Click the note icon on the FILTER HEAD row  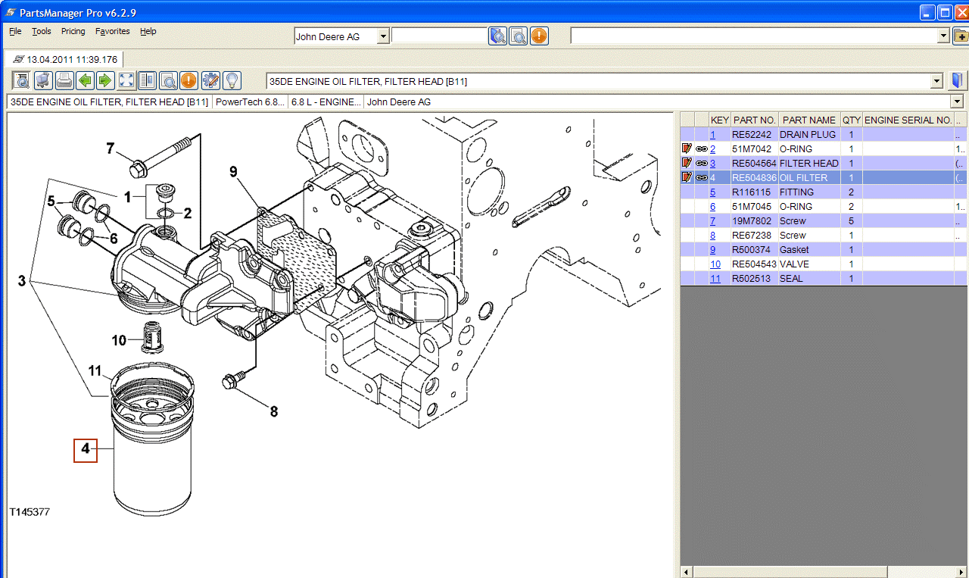[687, 163]
